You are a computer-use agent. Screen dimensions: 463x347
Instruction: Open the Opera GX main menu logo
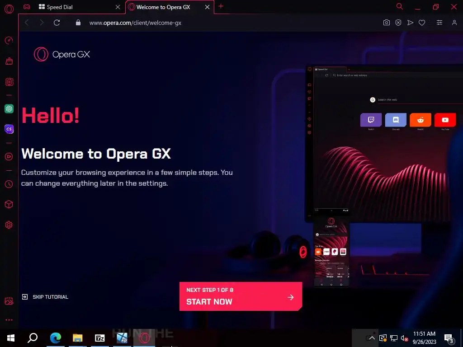coord(9,9)
